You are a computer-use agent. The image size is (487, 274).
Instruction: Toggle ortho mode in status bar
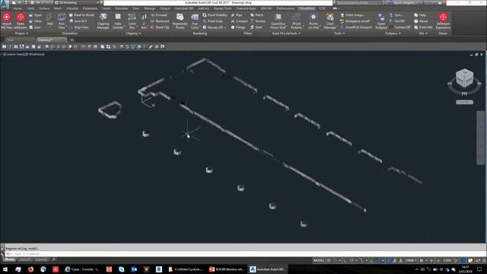pos(345,260)
